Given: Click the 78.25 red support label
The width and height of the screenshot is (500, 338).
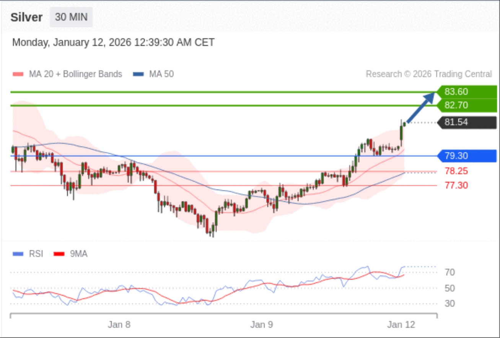Looking at the screenshot, I should 456,171.
